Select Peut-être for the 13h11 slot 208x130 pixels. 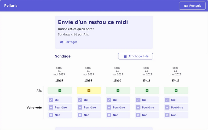[147, 108]
